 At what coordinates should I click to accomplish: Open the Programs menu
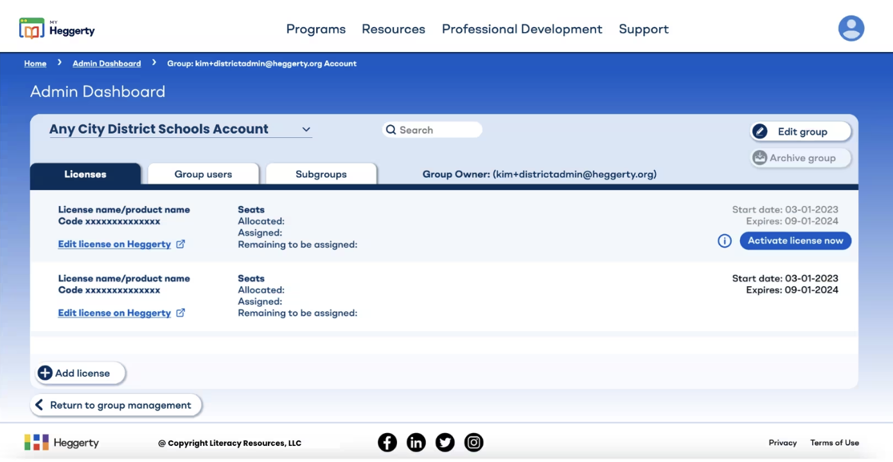[x=315, y=29]
